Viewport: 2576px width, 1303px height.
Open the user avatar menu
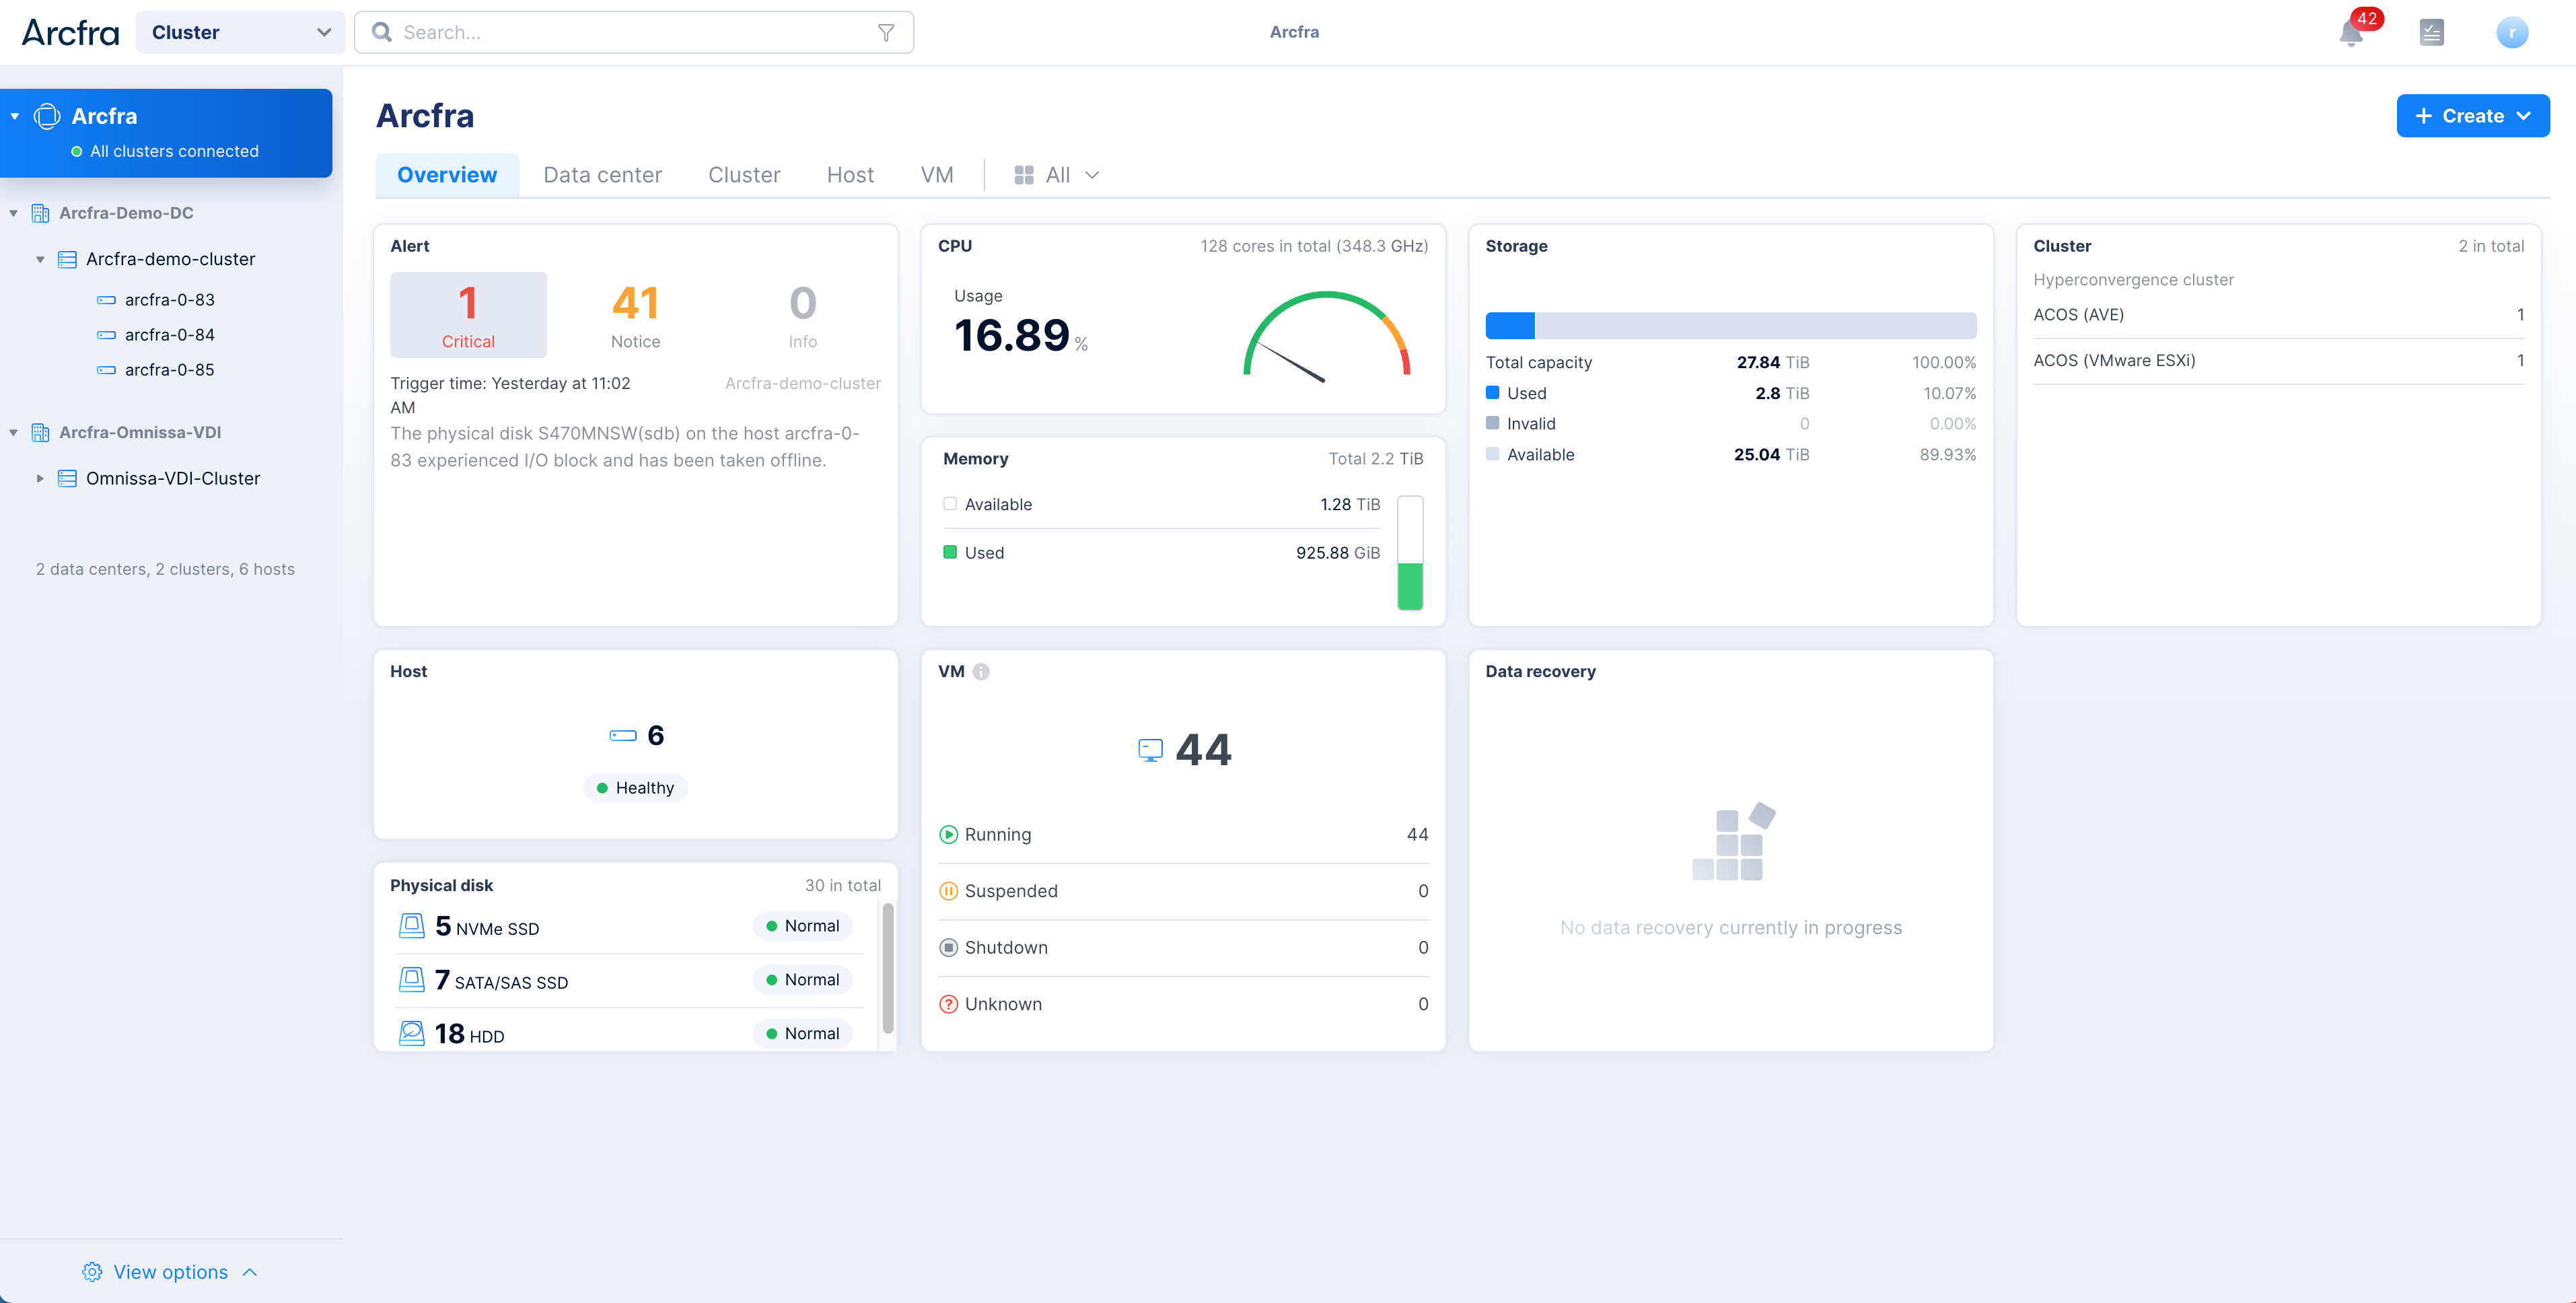pos(2511,33)
